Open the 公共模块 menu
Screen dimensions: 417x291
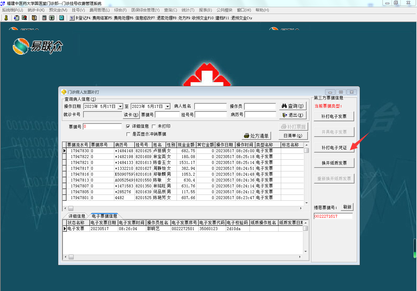[x=224, y=10]
